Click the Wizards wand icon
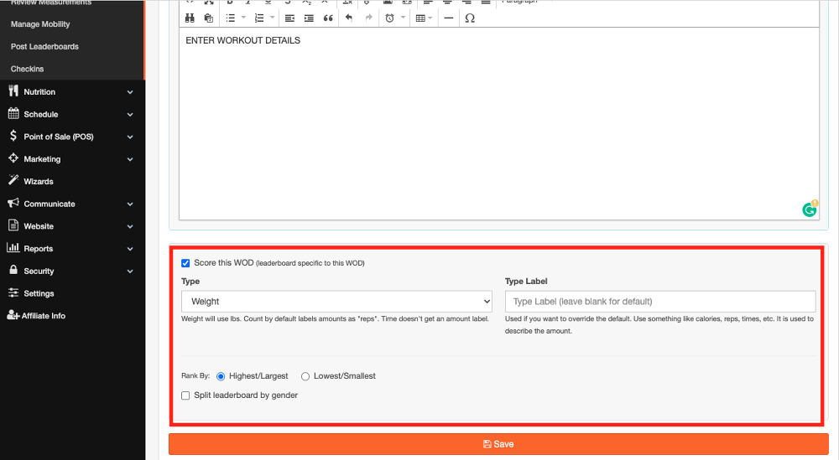This screenshot has width=839, height=460. tap(13, 181)
